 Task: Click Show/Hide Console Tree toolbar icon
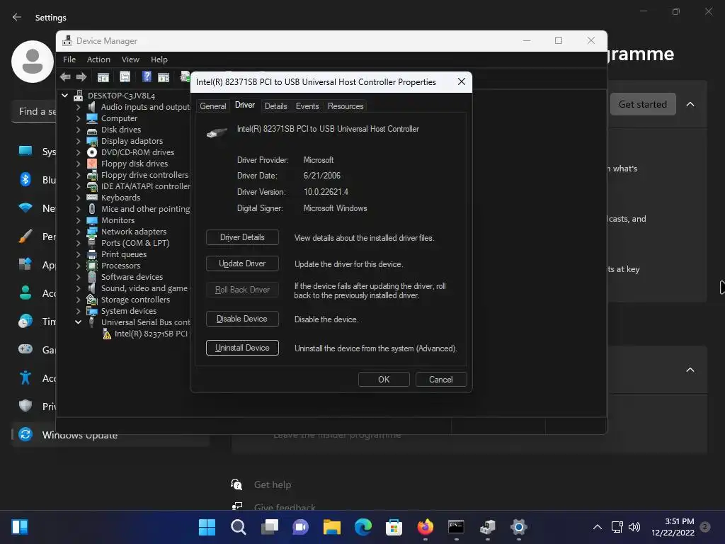103,76
